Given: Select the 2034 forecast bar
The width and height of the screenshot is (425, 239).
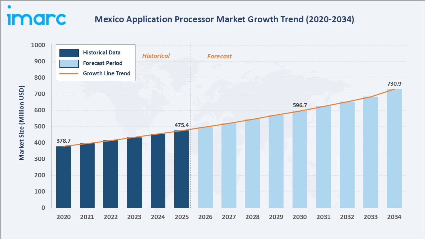Looking at the screenshot, I should (x=394, y=148).
